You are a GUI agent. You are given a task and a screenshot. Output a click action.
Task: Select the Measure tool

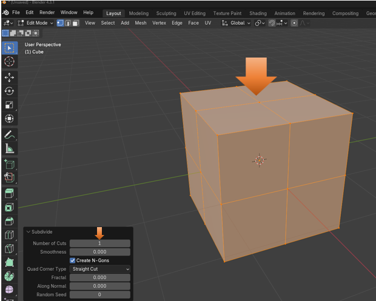tap(9, 148)
